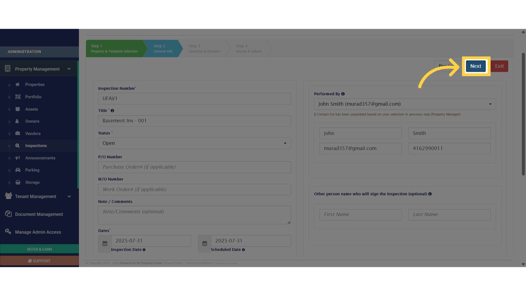Click the Document Management files icon
Screen dimensions: 526x296
click(8, 214)
